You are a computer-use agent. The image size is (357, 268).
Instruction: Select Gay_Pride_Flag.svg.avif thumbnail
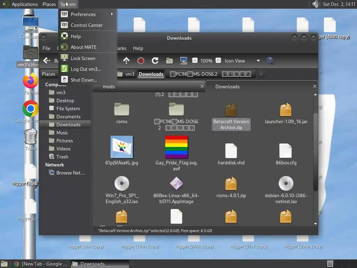pos(176,147)
